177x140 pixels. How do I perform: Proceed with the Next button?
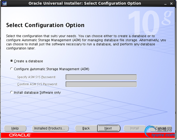pos(108,128)
